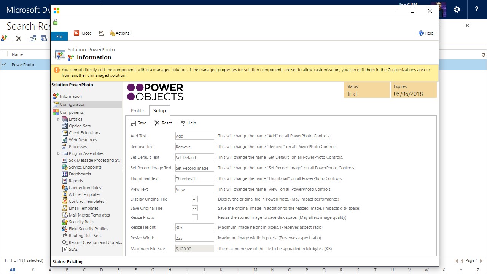Select Client Extensions icon
This screenshot has height=274, width=487.
coord(65,133)
